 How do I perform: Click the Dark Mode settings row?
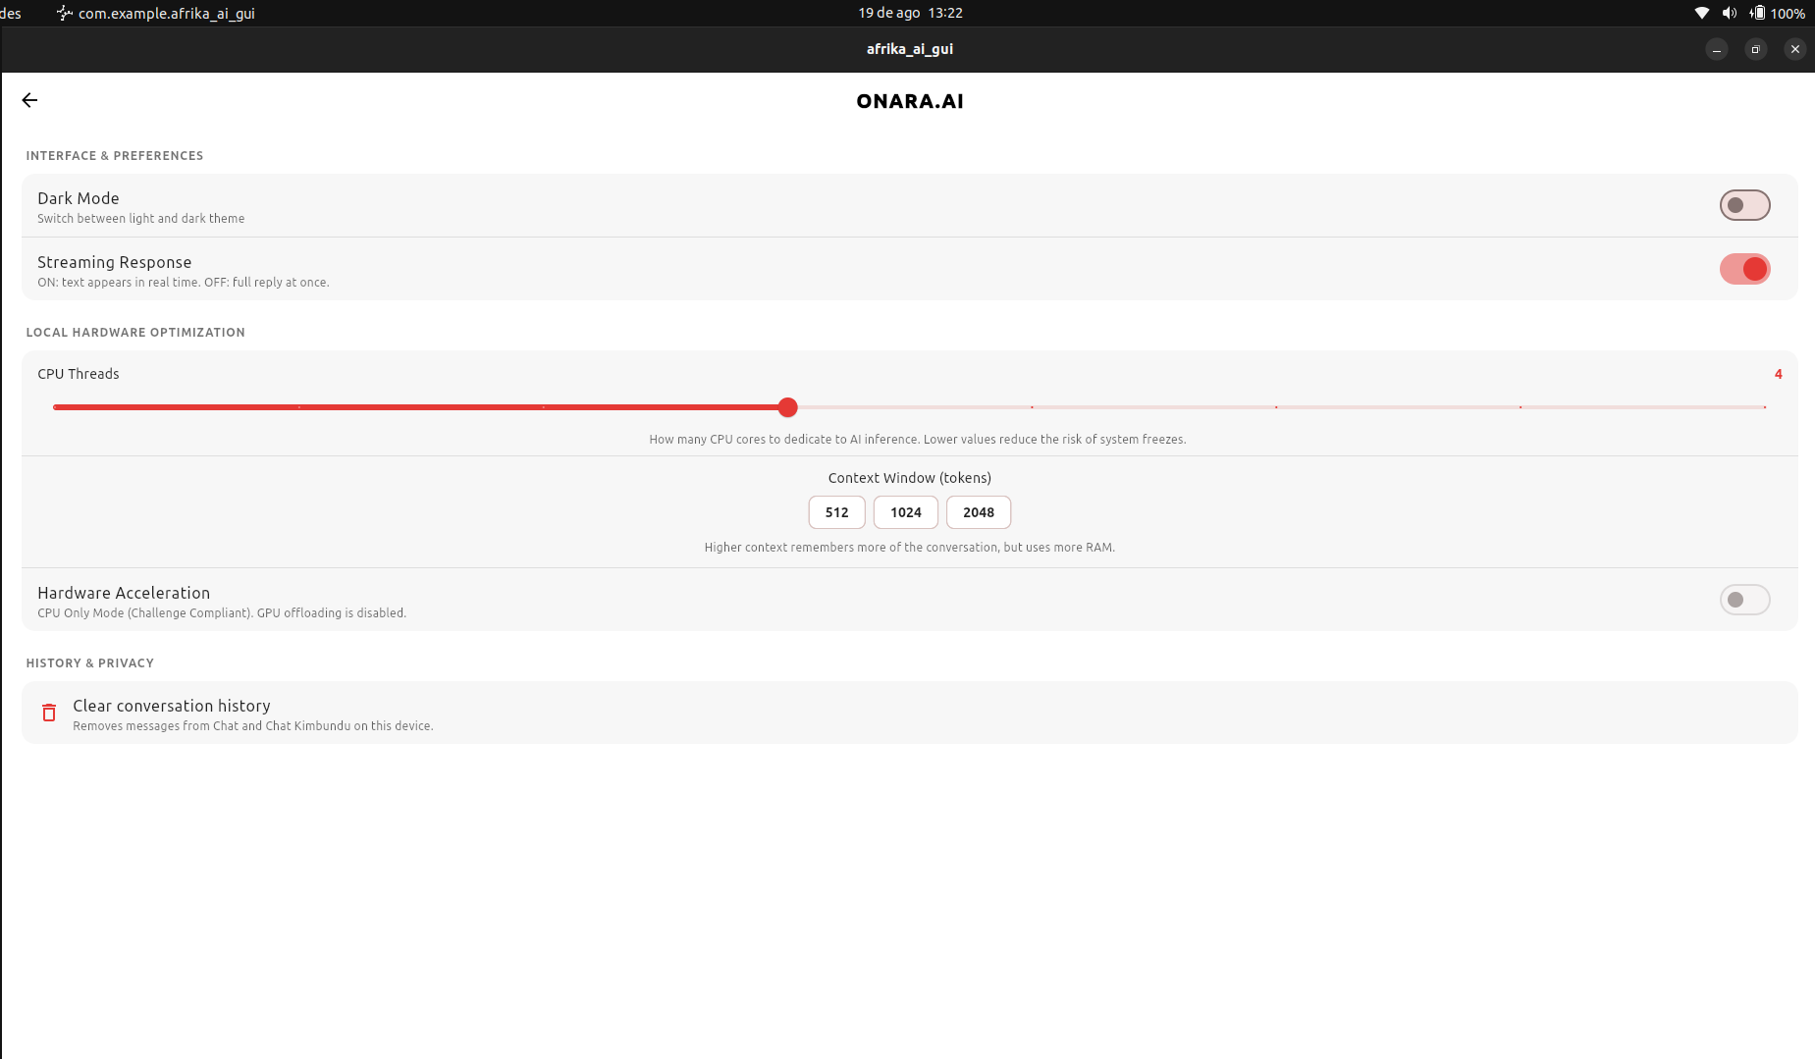point(910,206)
